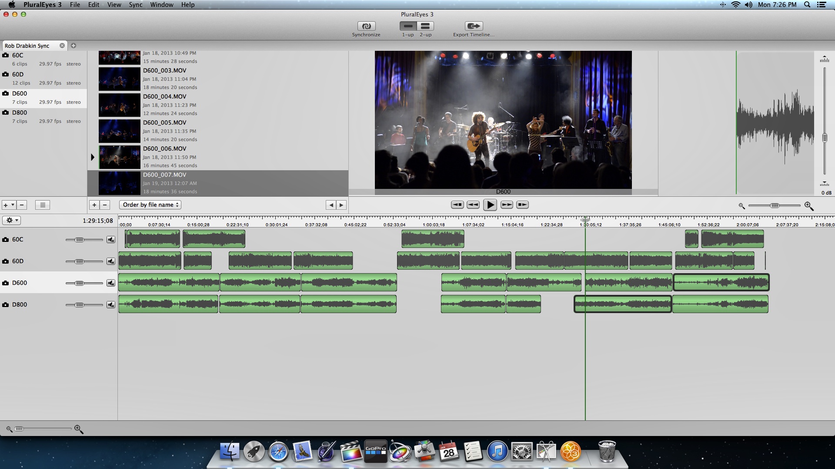Select the D600_004.MOV clip in list

click(x=218, y=105)
